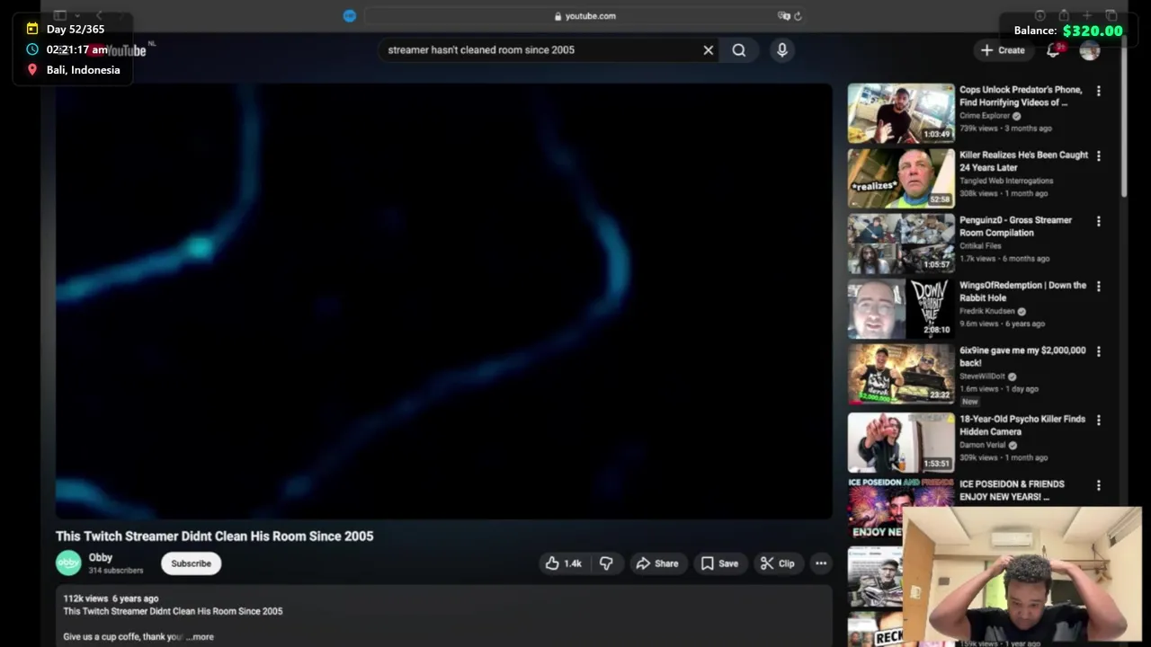The width and height of the screenshot is (1151, 647).
Task: Open options for Killer Realizes He's Been Caught
Action: point(1098,155)
